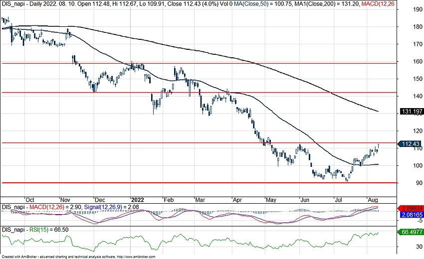This screenshot has width=424, height=259.
Task: Click the 'May' date axis label
Action: pos(271,200)
